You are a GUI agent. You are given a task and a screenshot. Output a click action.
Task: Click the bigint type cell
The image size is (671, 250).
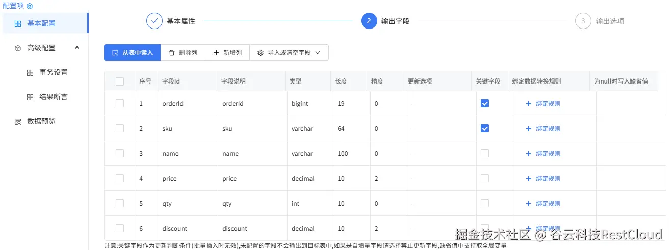(x=310, y=103)
